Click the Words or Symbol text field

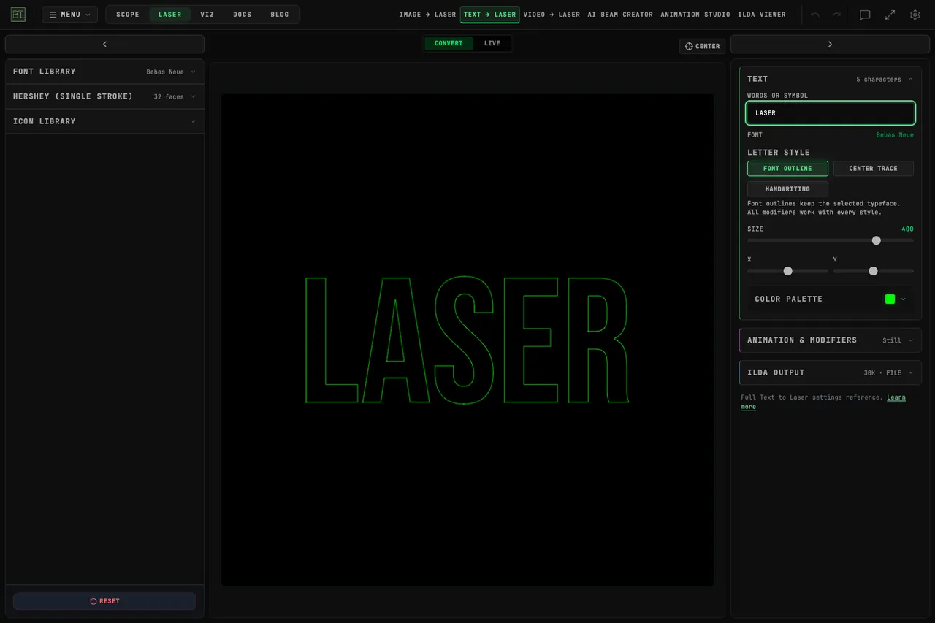click(831, 113)
